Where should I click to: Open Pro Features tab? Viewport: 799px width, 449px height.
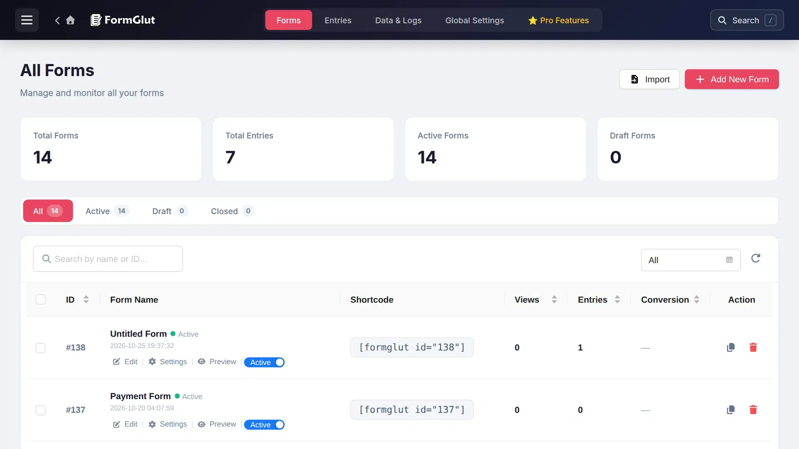pyautogui.click(x=558, y=20)
